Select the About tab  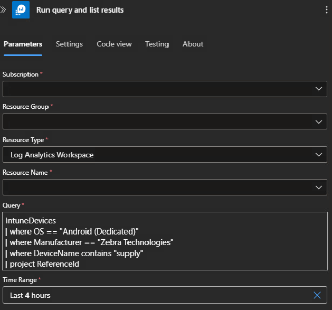193,44
